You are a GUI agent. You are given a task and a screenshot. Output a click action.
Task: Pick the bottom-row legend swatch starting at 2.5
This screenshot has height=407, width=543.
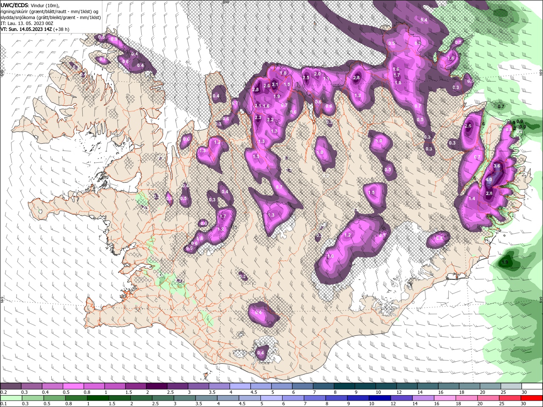point(163,398)
